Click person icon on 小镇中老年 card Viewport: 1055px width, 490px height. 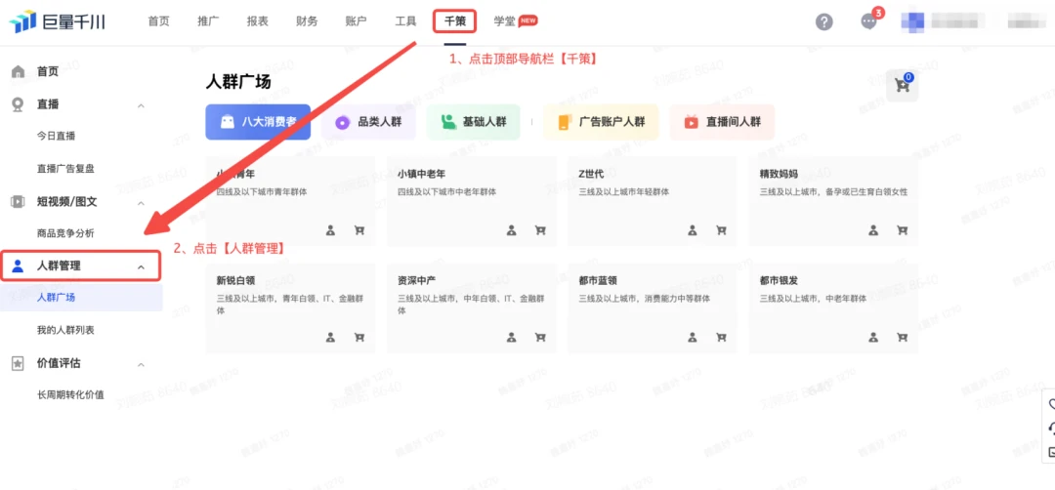pos(511,230)
